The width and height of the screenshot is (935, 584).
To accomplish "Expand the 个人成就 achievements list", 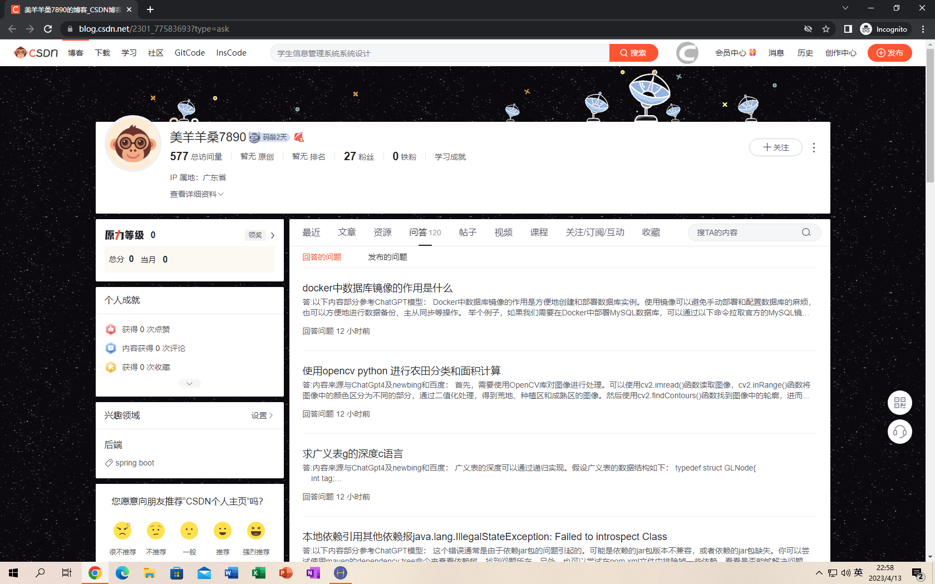I will click(x=189, y=383).
